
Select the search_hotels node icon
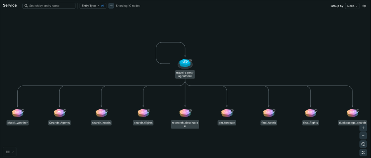click(101, 113)
